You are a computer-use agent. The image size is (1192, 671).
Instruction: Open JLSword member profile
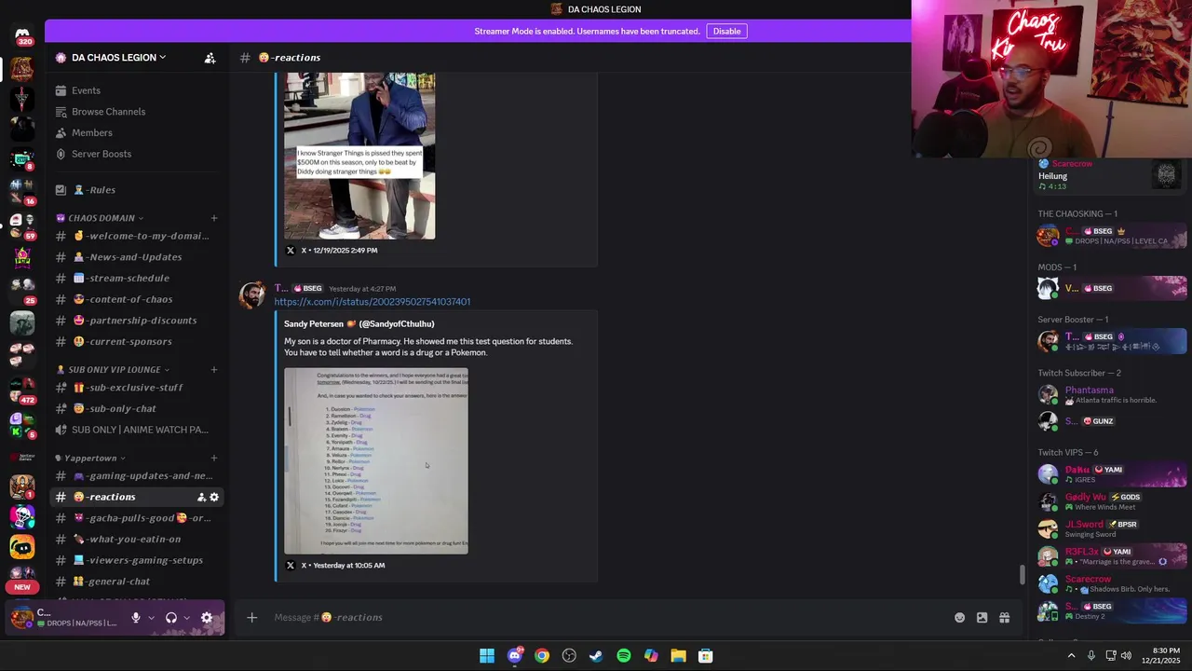[x=1082, y=525]
